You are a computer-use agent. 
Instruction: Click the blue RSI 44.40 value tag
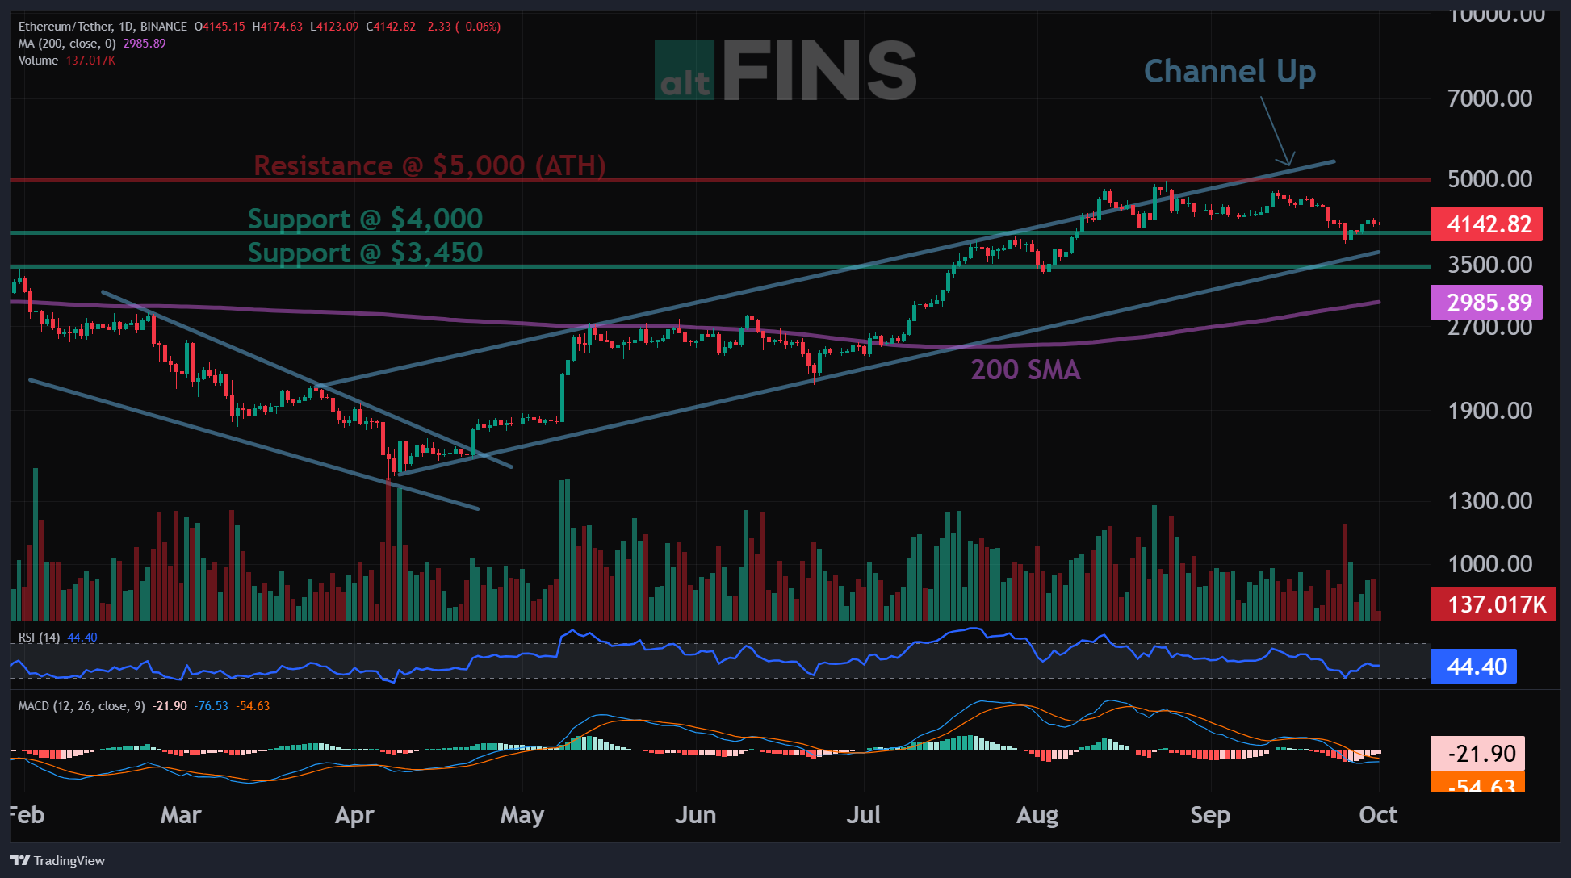(x=1474, y=667)
